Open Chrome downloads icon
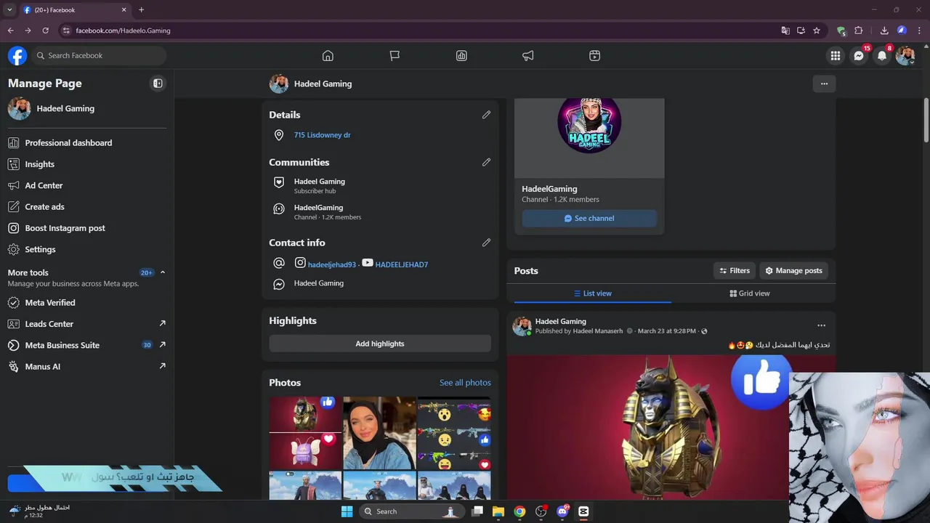 (x=884, y=31)
